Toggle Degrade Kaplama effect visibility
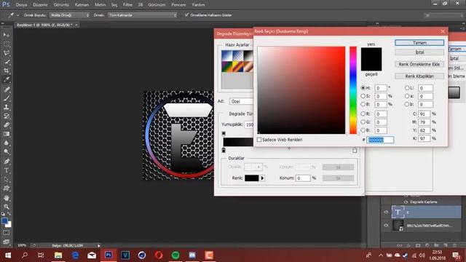Image resolution: width=466 pixels, height=262 pixels. tap(406, 202)
